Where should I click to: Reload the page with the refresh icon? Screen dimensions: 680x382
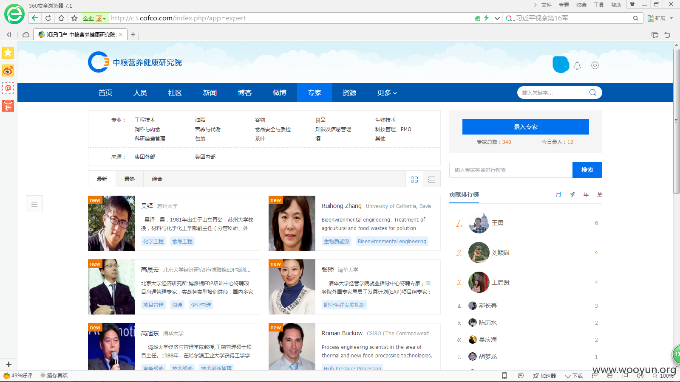[x=48, y=18]
